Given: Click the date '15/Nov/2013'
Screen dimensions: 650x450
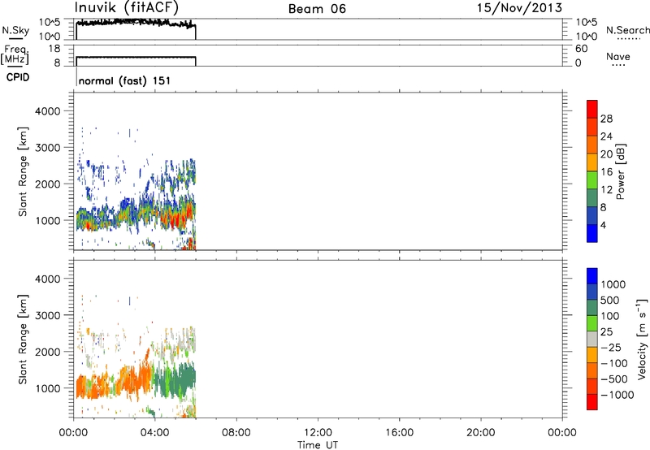Looking at the screenshot, I should [519, 8].
